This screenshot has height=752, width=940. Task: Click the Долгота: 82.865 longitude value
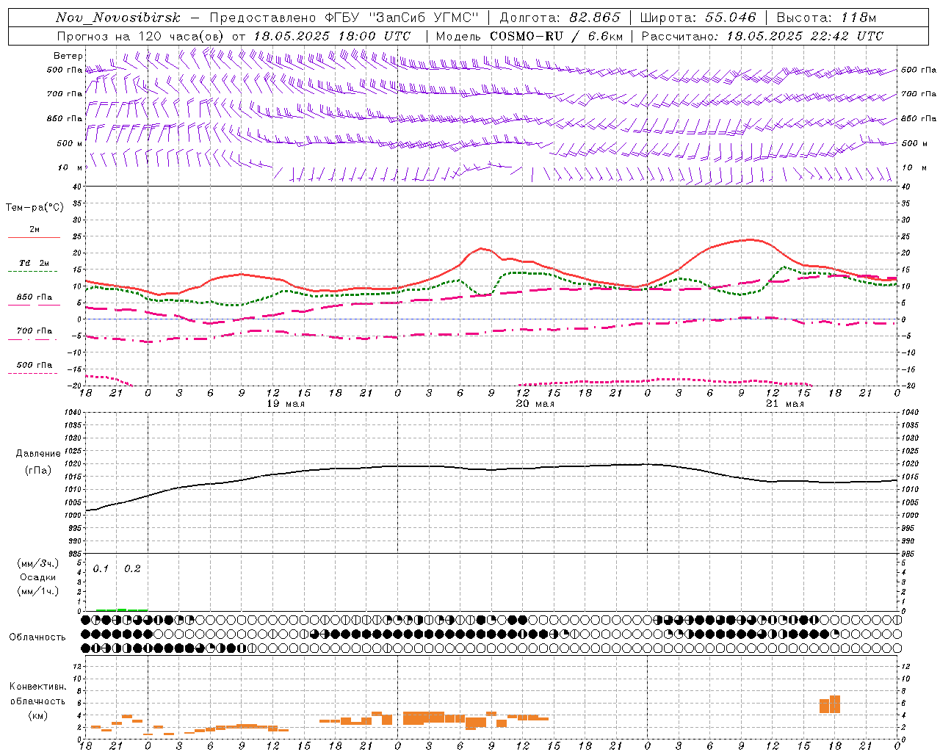(x=560, y=18)
